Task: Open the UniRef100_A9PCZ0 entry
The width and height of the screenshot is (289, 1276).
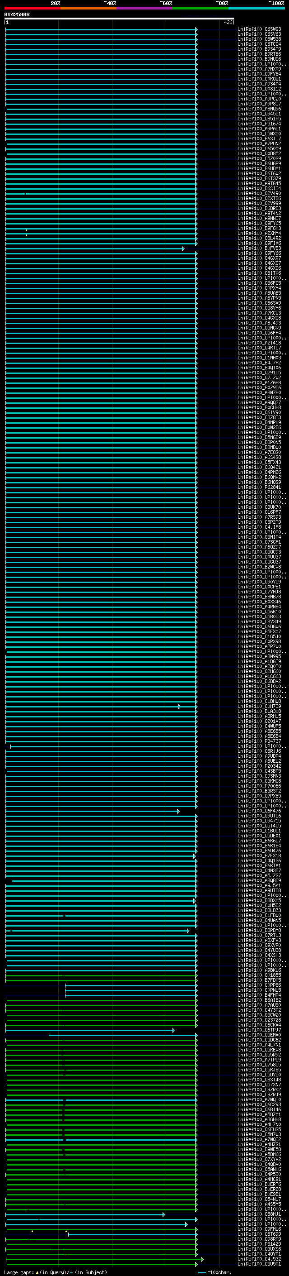Action: [x=259, y=99]
